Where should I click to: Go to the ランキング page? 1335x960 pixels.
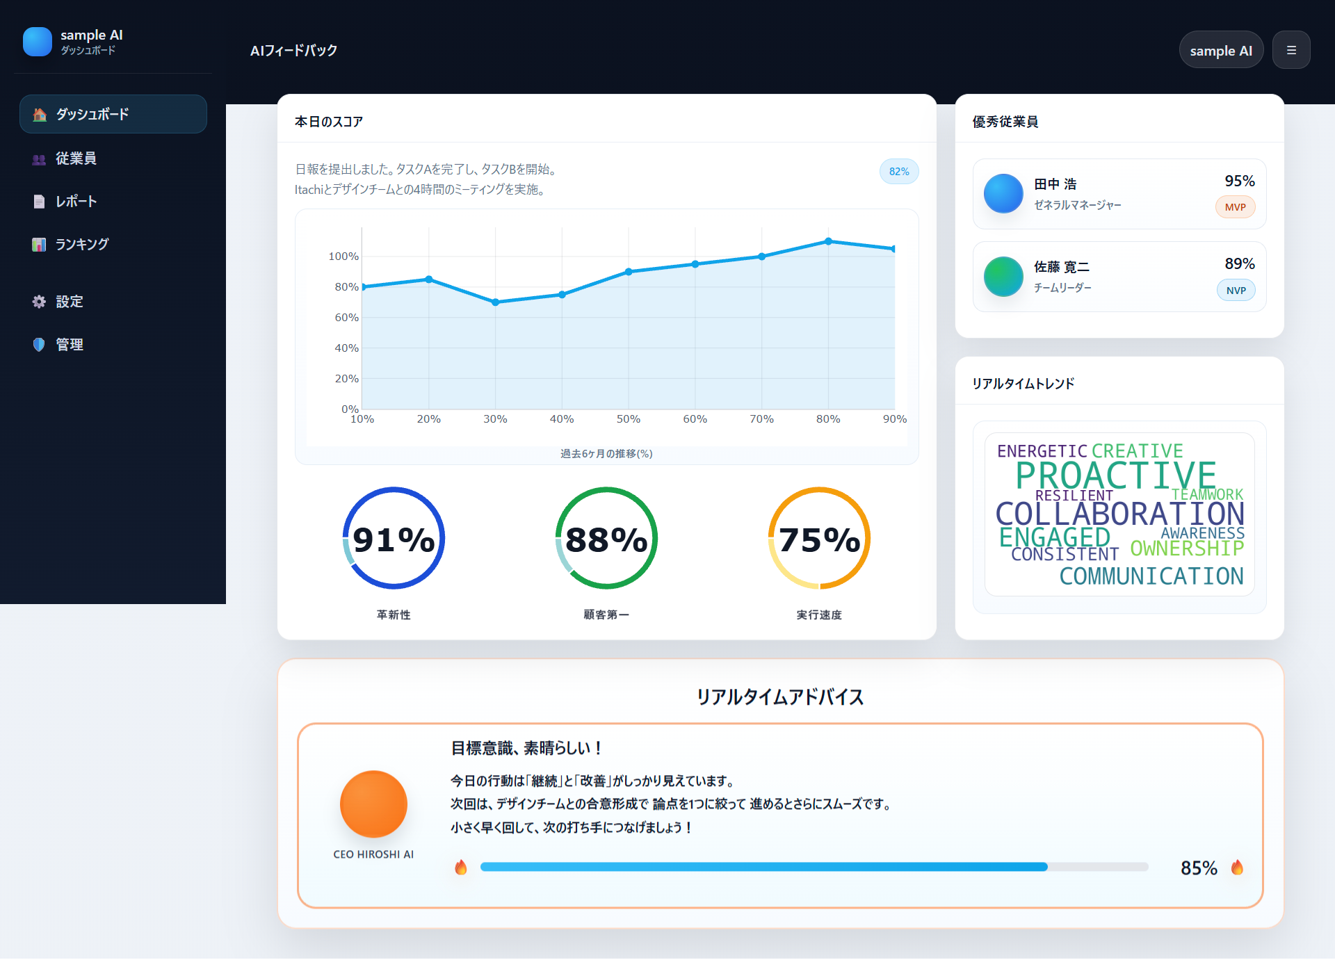point(82,244)
